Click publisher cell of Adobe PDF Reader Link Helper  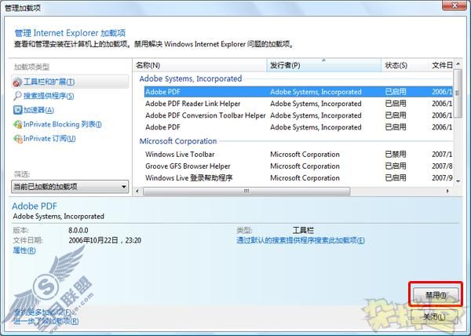click(x=316, y=104)
